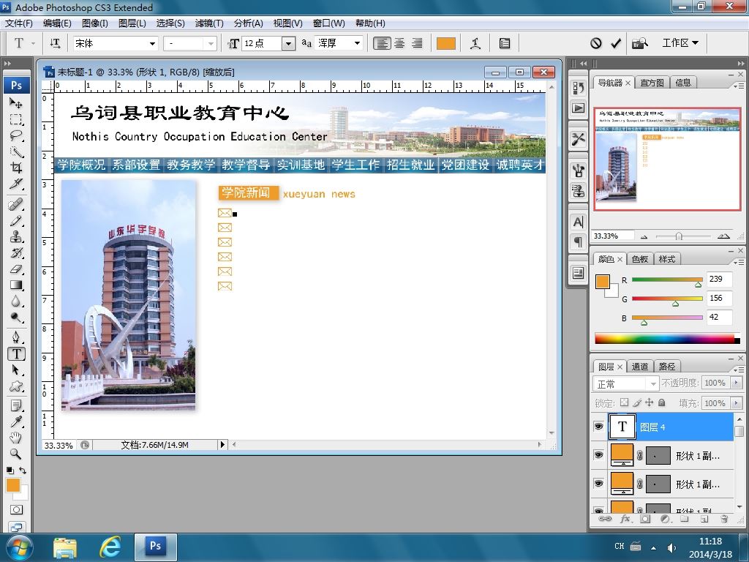Click the R value field showing 239
This screenshot has height=562, width=749.
click(x=720, y=279)
